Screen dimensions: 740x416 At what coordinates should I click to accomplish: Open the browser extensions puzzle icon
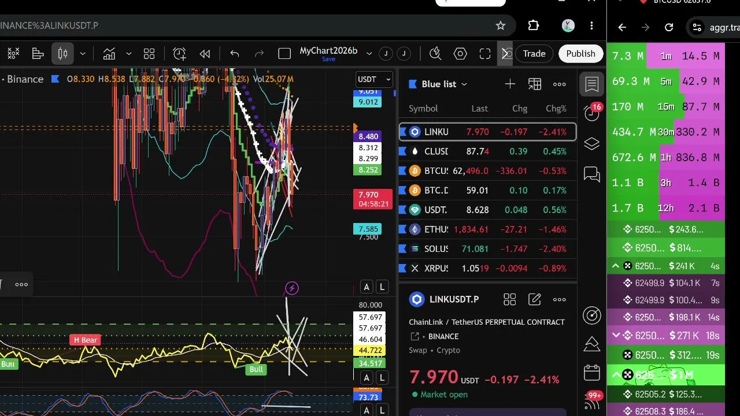[x=534, y=25]
